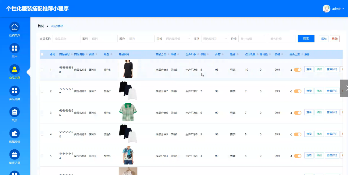Viewport: 348px width, 175px height.
Task: Sort by 商品名称 column arrows
Action: pos(87,54)
